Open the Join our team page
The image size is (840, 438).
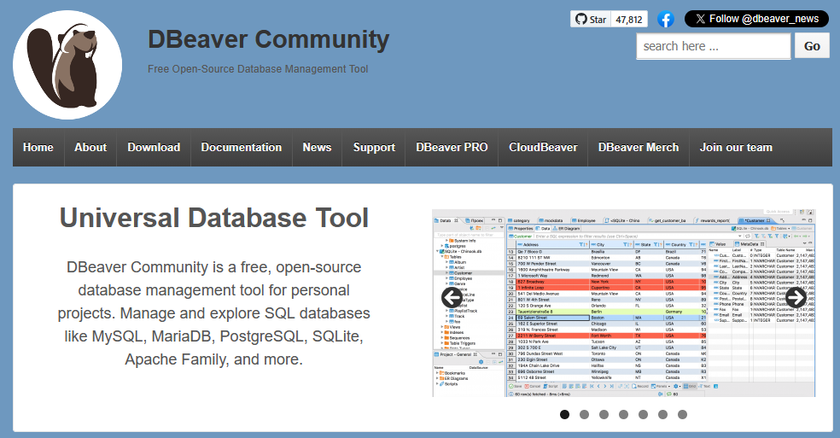(736, 148)
